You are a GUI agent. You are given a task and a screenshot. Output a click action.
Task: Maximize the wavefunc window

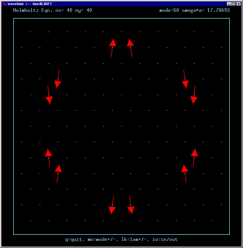[x=233, y=4]
